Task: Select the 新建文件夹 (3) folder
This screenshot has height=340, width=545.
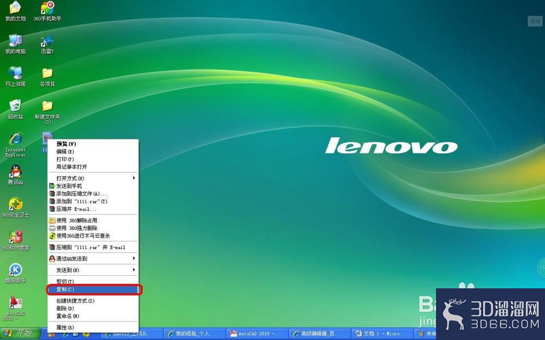Action: [x=47, y=113]
